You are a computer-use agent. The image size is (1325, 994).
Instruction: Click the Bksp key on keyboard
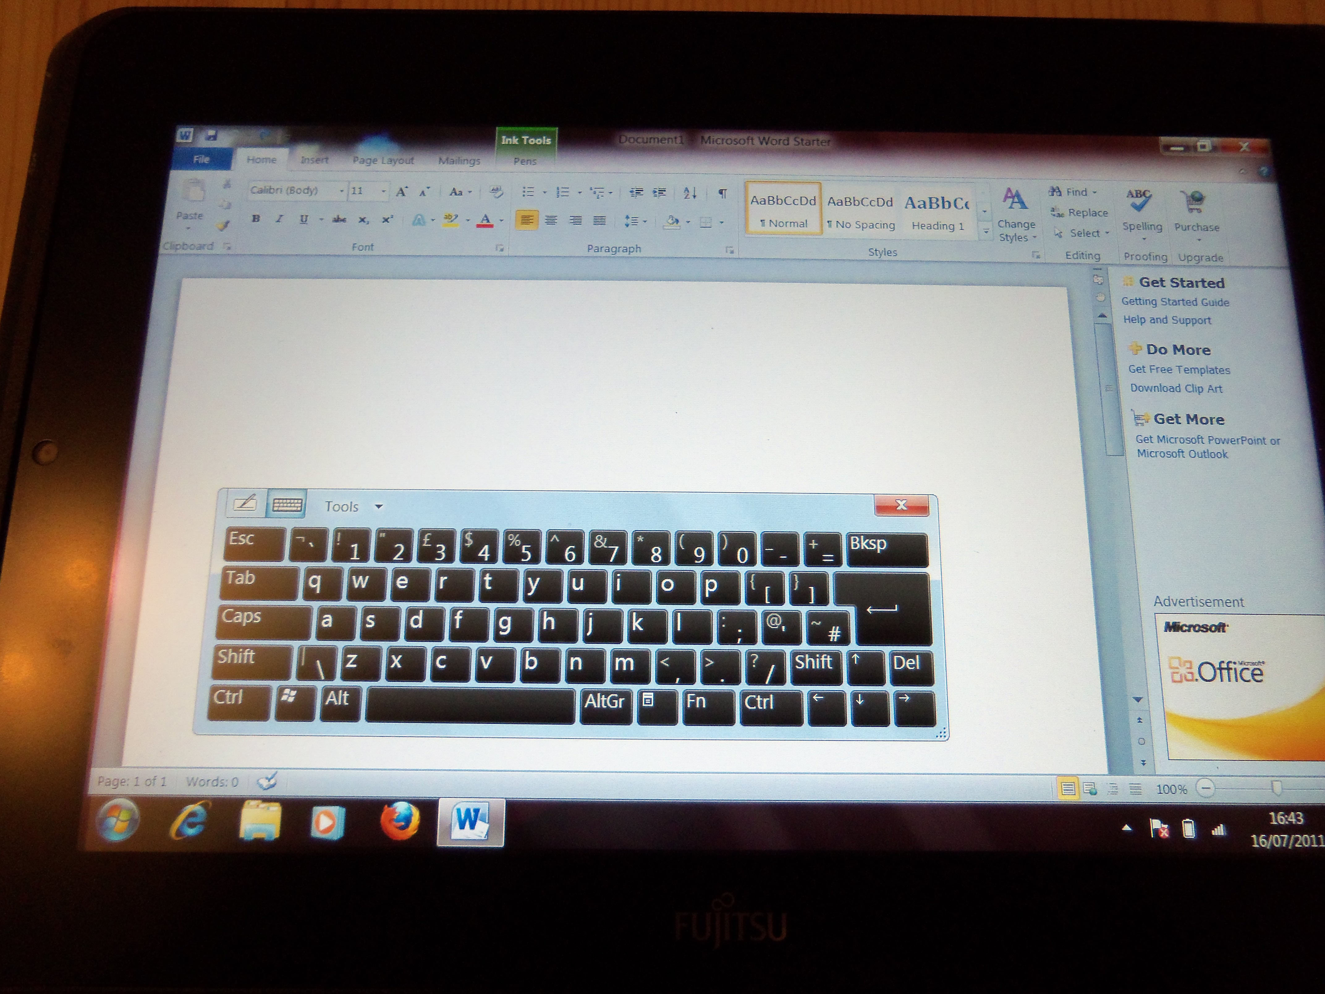[887, 550]
